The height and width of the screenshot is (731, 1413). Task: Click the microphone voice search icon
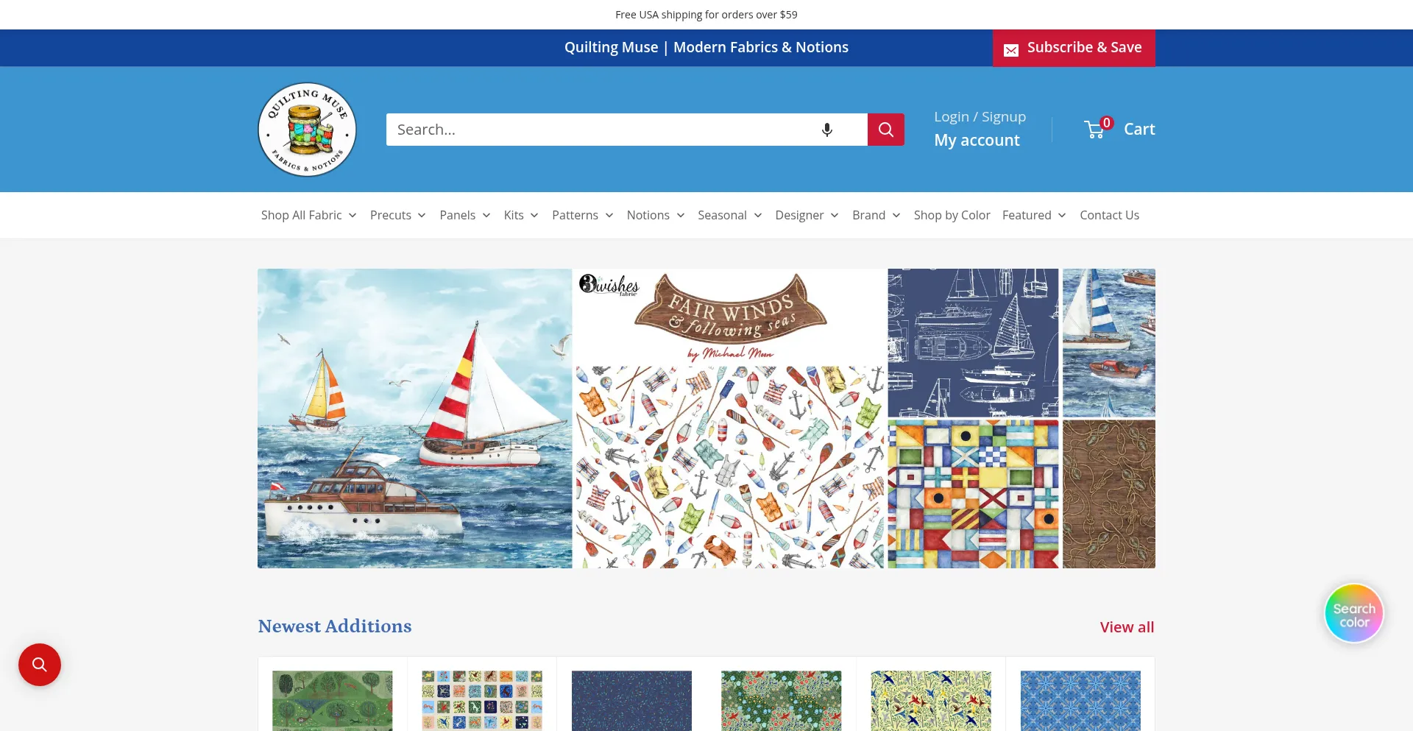pos(827,130)
